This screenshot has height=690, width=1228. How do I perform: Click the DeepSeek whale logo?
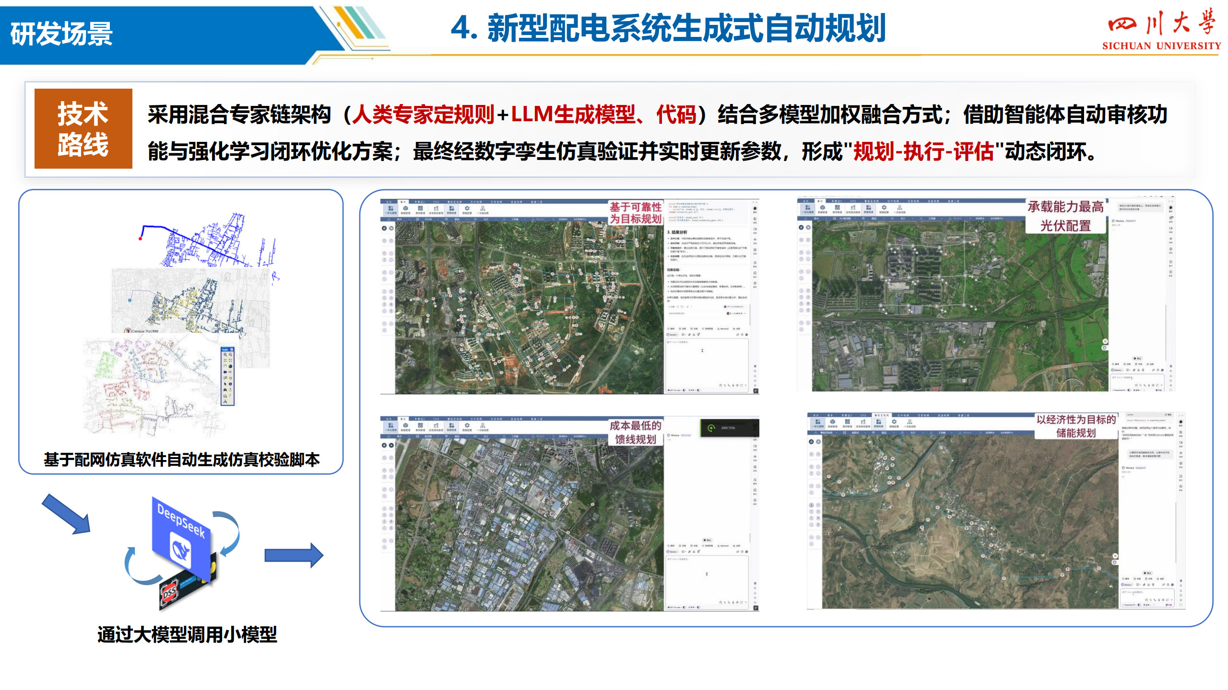[181, 550]
